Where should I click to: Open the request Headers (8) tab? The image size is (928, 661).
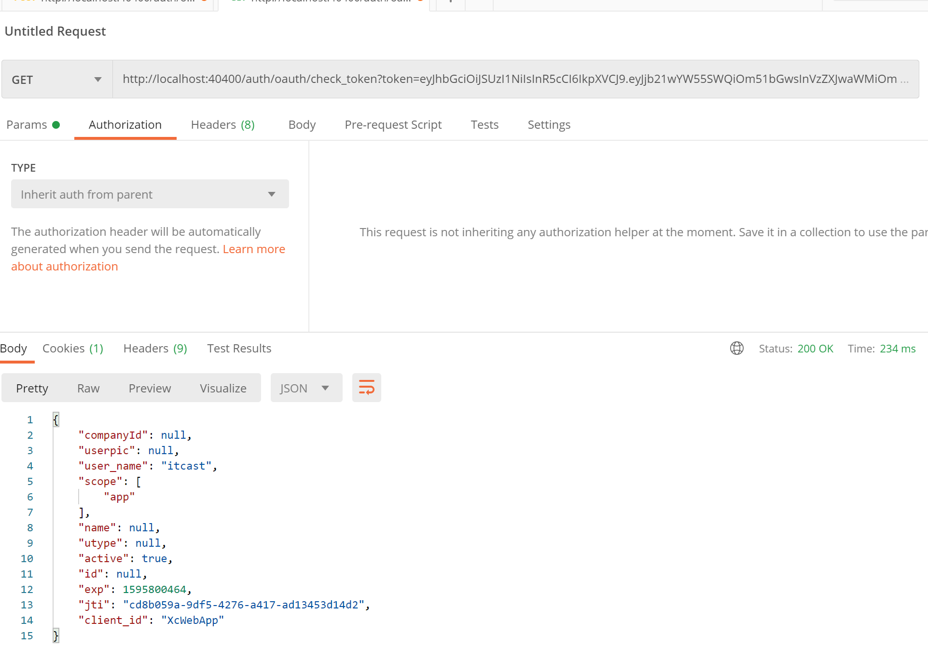222,125
